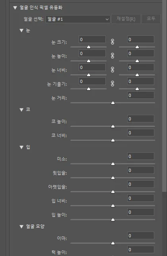Click the 눈 거리 slider handle

(113, 103)
